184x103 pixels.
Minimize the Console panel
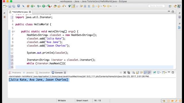pyautogui.click(x=169, y=72)
